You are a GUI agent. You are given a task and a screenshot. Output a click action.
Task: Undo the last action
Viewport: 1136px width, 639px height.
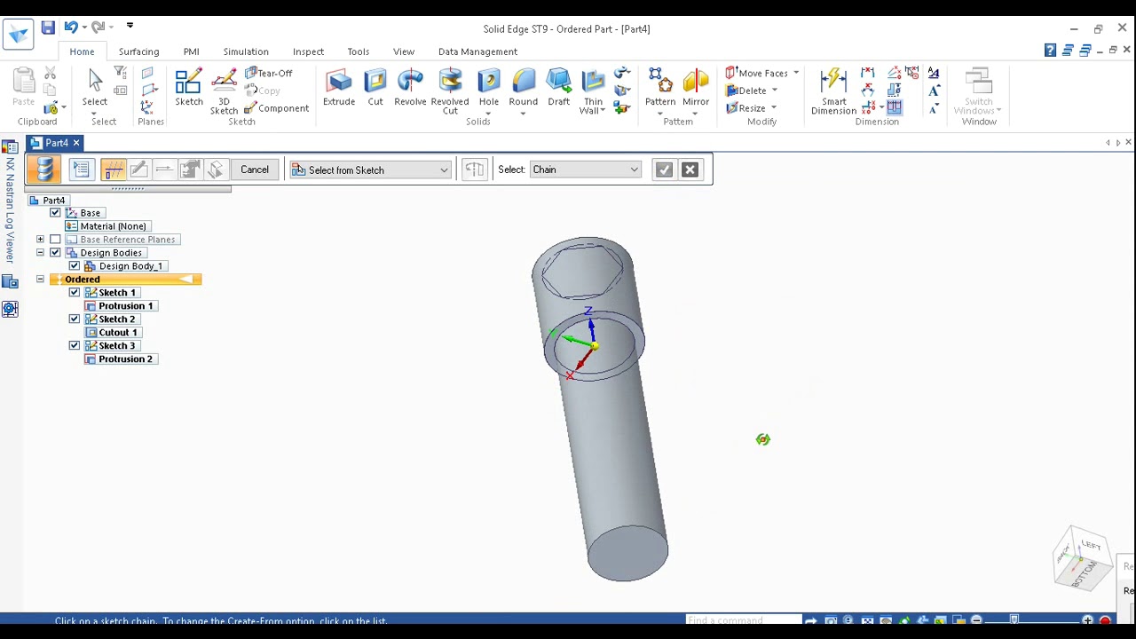71,28
